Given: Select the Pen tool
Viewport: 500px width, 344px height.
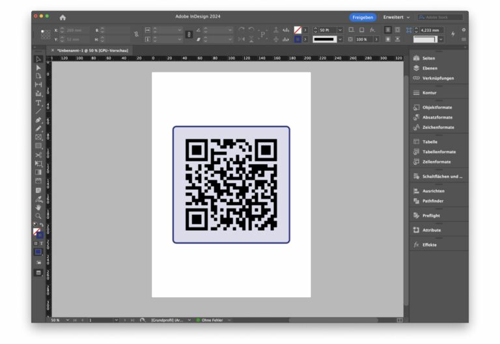Looking at the screenshot, I should point(38,120).
